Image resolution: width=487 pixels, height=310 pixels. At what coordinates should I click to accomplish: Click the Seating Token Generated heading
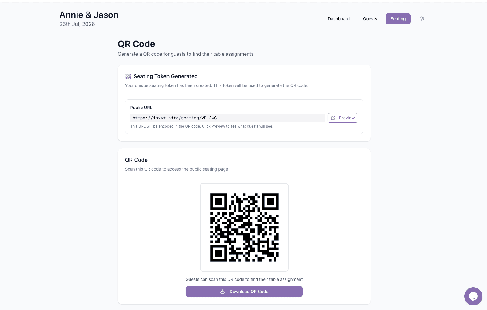(166, 76)
